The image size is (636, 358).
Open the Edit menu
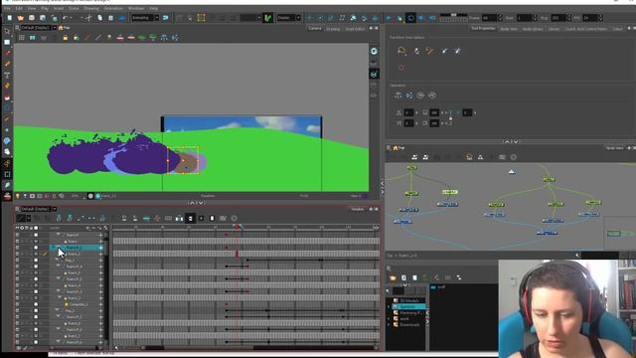click(19, 8)
